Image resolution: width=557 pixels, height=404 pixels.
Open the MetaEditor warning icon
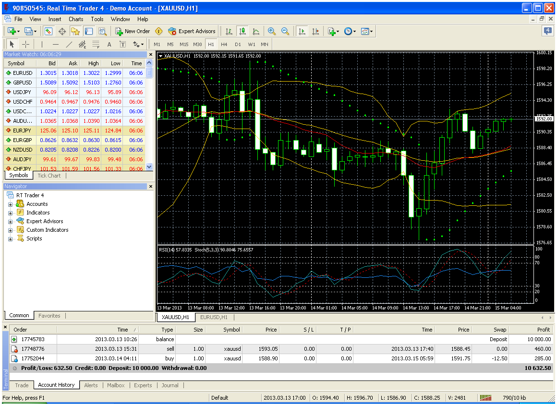click(x=159, y=31)
